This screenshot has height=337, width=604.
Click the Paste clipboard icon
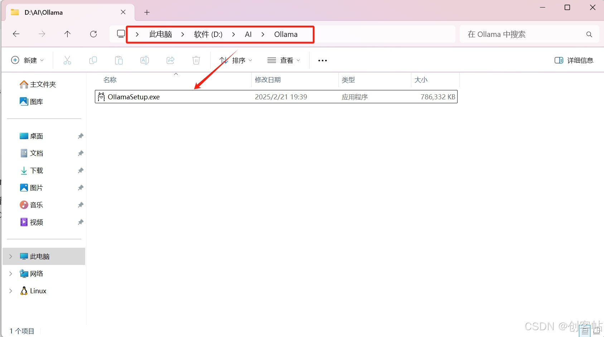pyautogui.click(x=119, y=60)
